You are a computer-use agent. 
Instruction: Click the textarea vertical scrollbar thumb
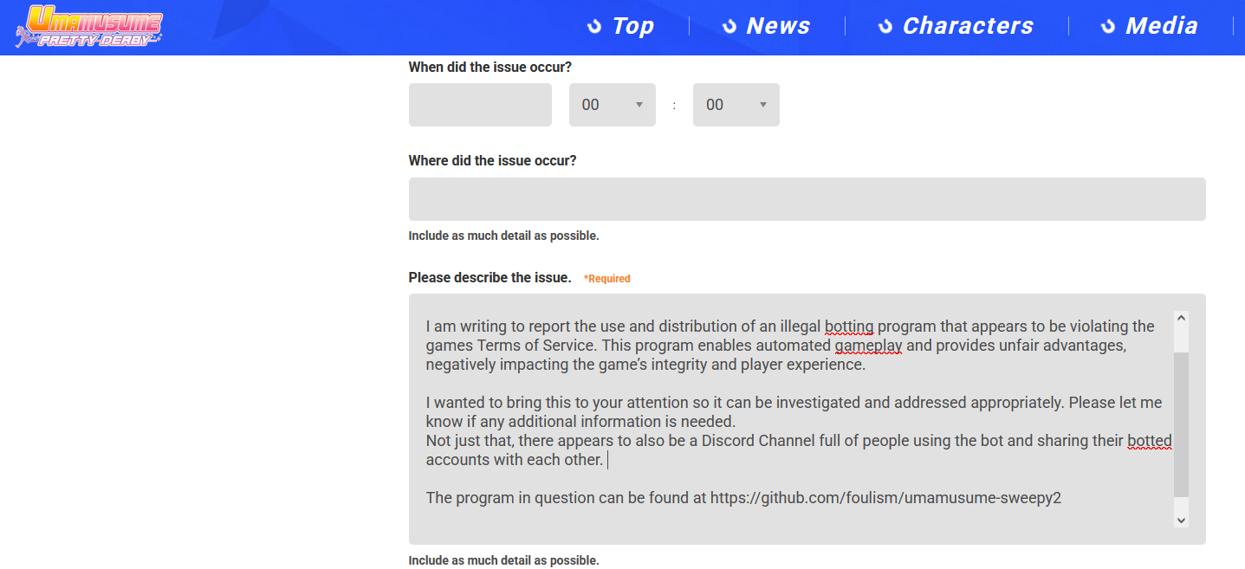pos(1181,424)
